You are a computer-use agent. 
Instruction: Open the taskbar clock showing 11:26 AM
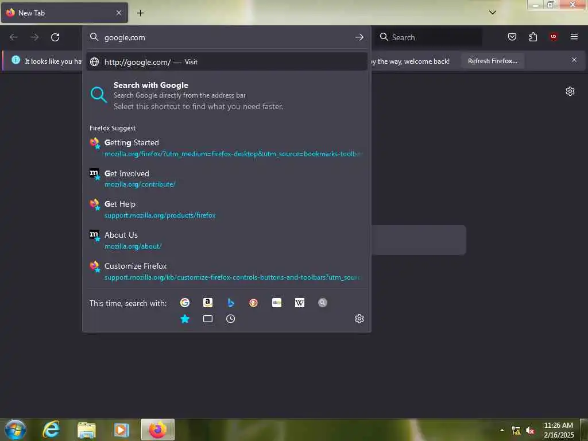click(x=558, y=430)
